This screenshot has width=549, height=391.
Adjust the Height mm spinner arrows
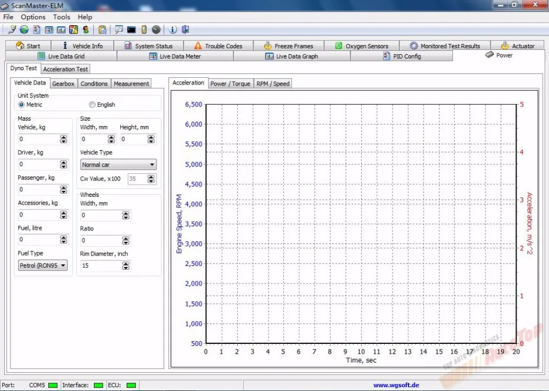tap(151, 139)
